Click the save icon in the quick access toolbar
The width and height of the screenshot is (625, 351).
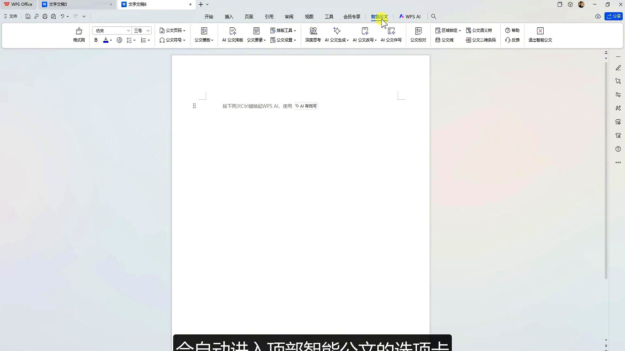[x=28, y=16]
